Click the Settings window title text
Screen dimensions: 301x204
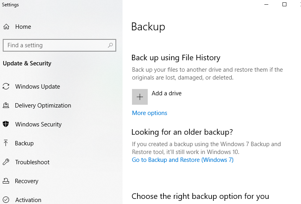click(10, 5)
